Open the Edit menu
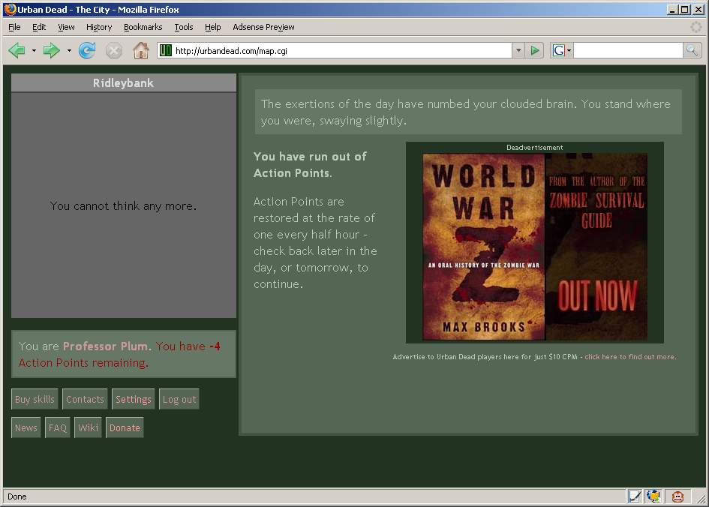The height and width of the screenshot is (507, 709). click(x=39, y=27)
